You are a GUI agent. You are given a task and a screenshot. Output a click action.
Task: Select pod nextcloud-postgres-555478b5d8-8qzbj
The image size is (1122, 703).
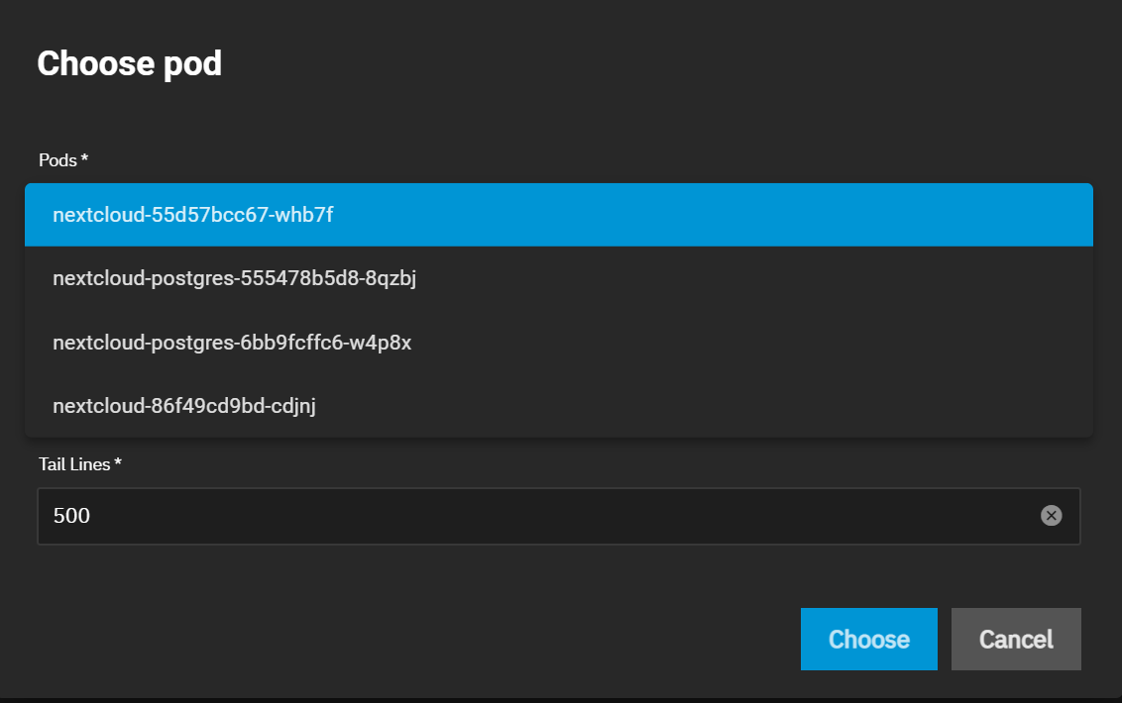click(x=559, y=278)
